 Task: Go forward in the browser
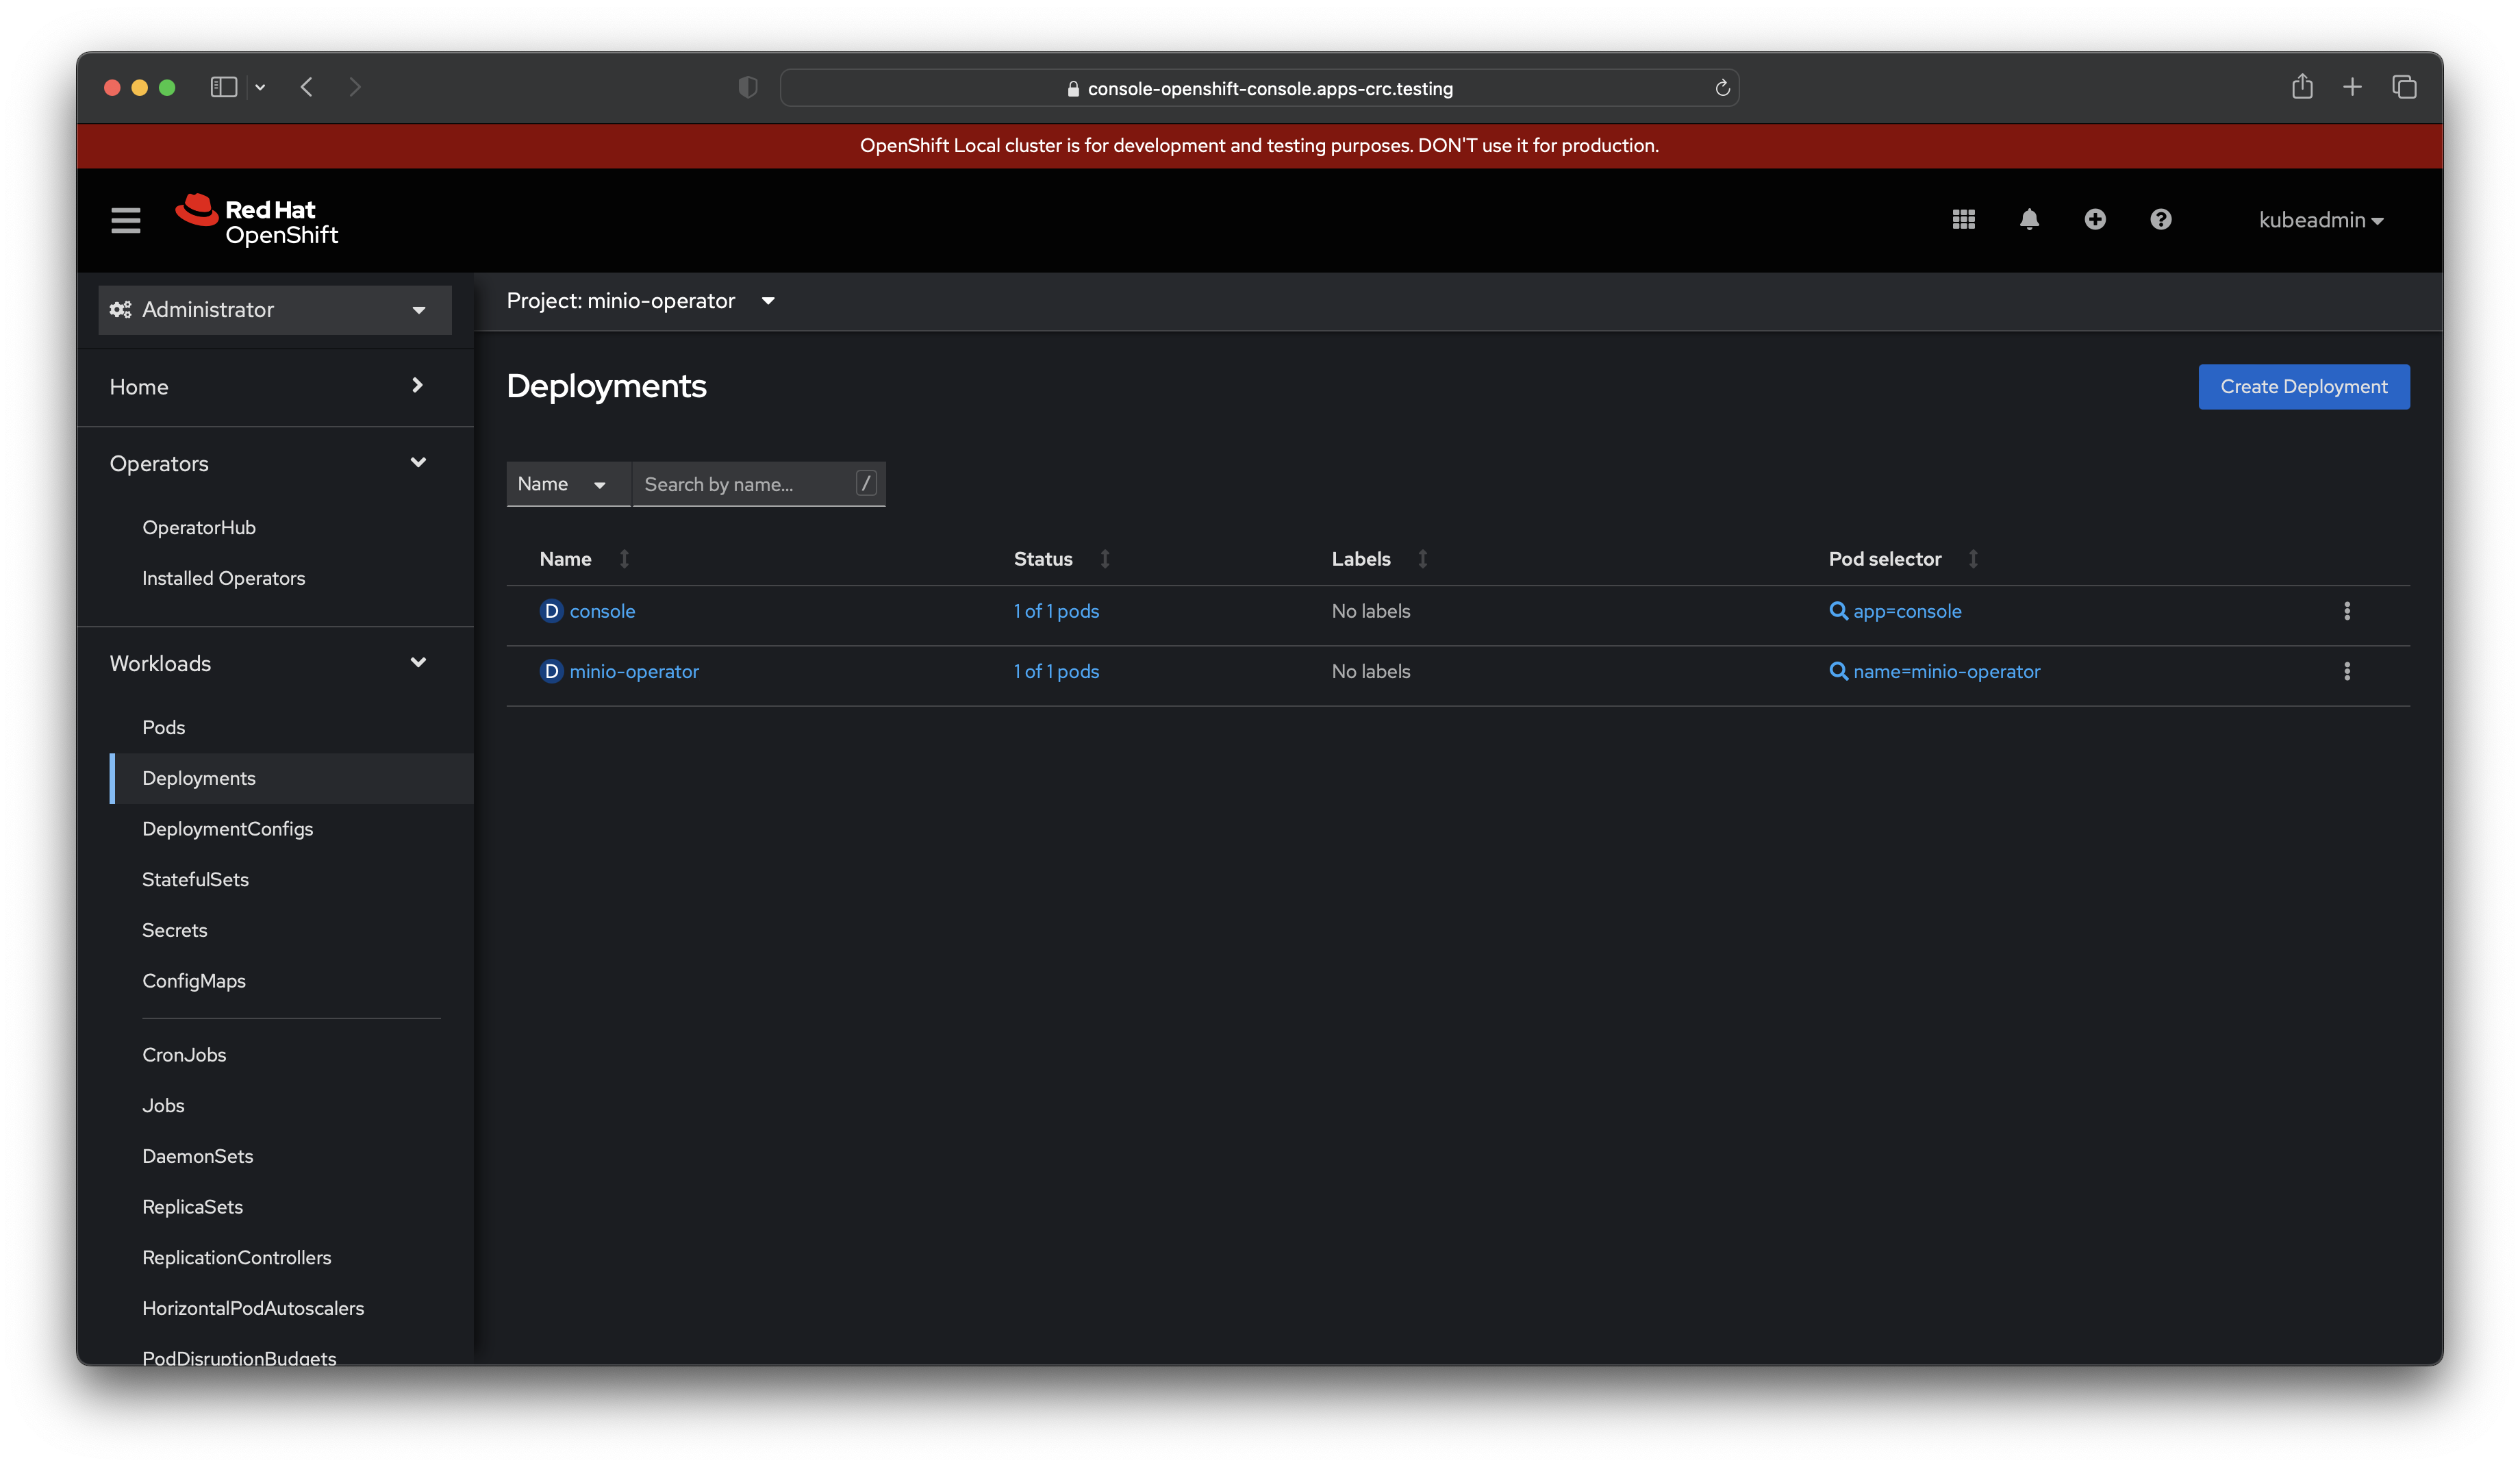click(355, 88)
